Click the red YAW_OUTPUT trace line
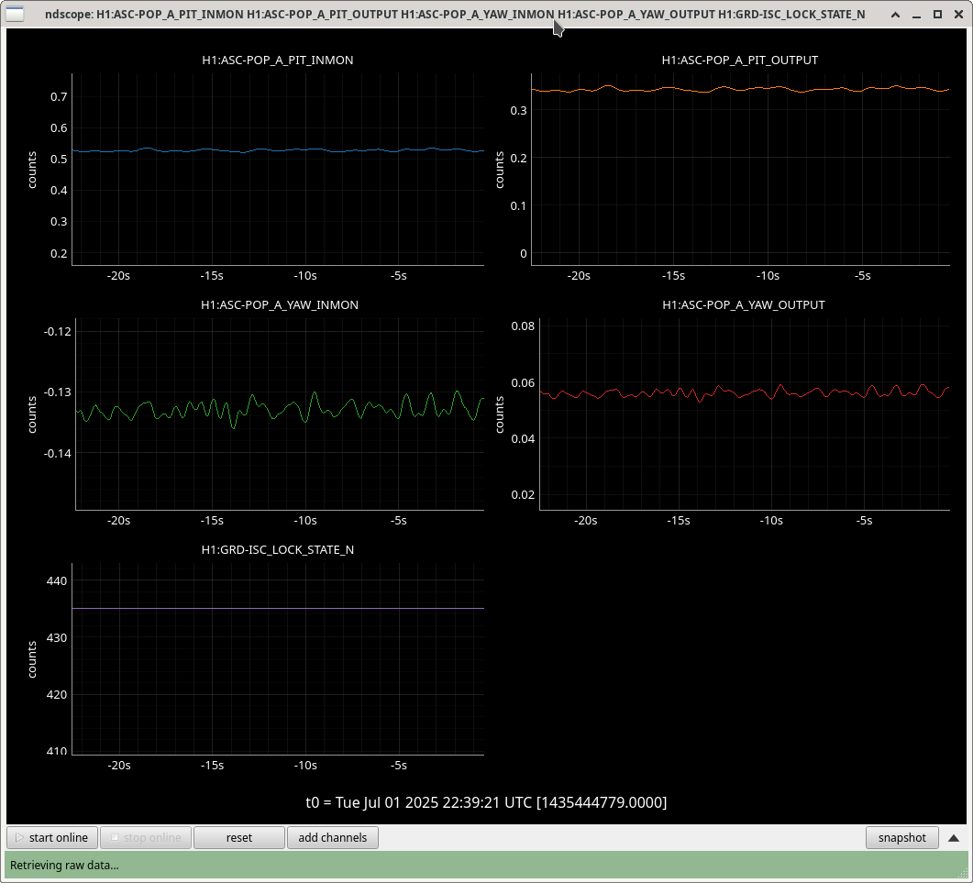Image resolution: width=973 pixels, height=883 pixels. click(x=745, y=392)
